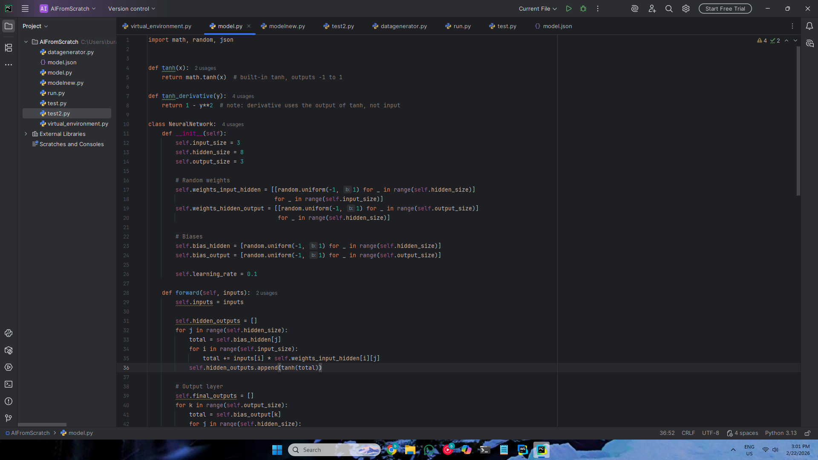Open the Notifications bell panel
The height and width of the screenshot is (460, 818).
[x=809, y=26]
